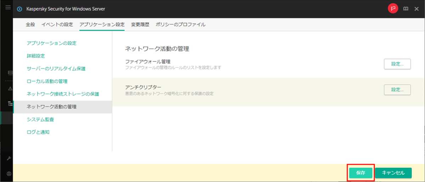Viewport: 425px width, 182px height.
Task: Open the book help icon
Action: pyautogui.click(x=406, y=9)
